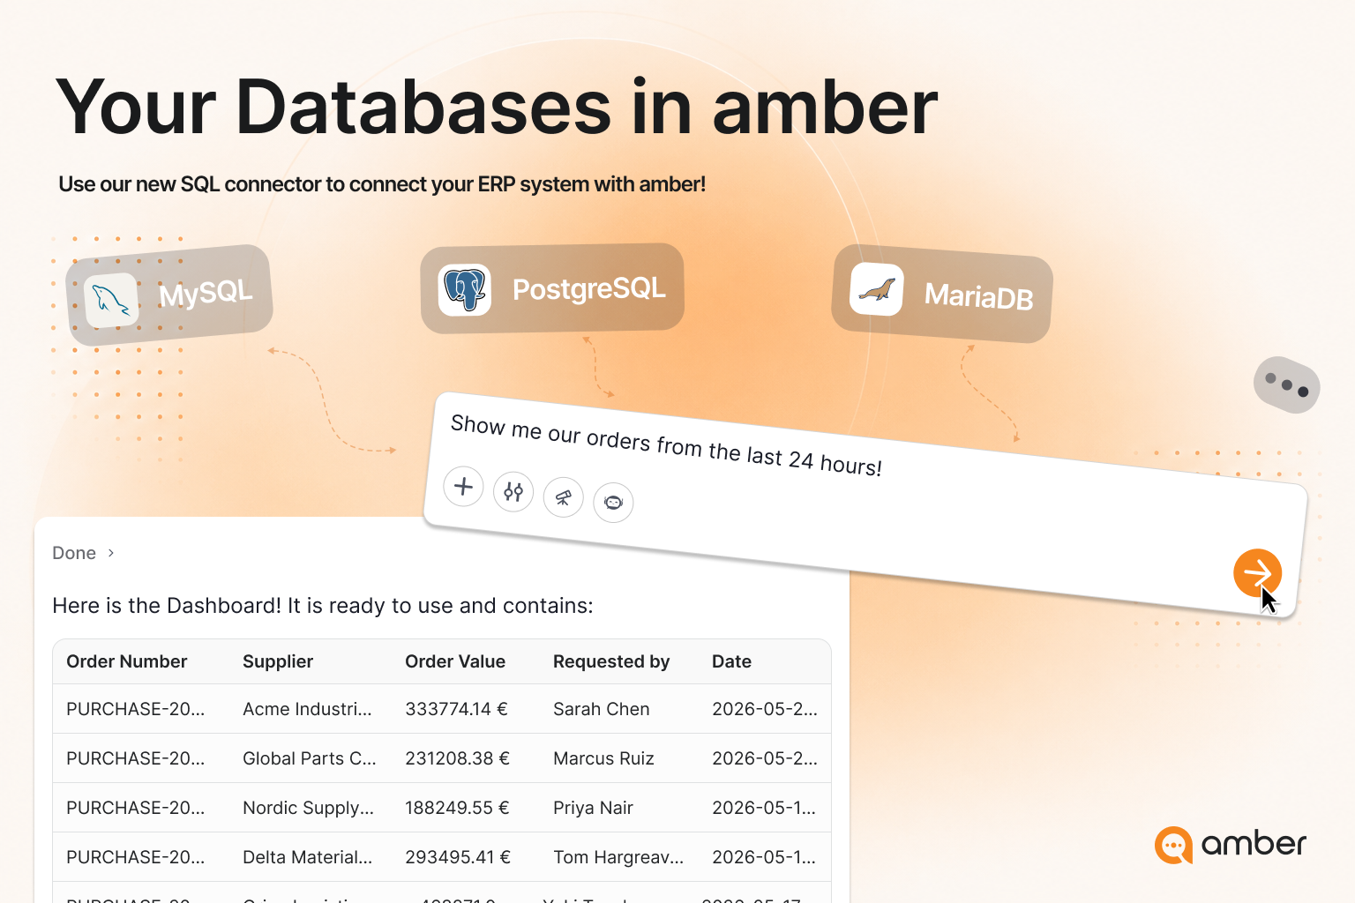Click the PostgreSQL elephant logo

point(465,289)
